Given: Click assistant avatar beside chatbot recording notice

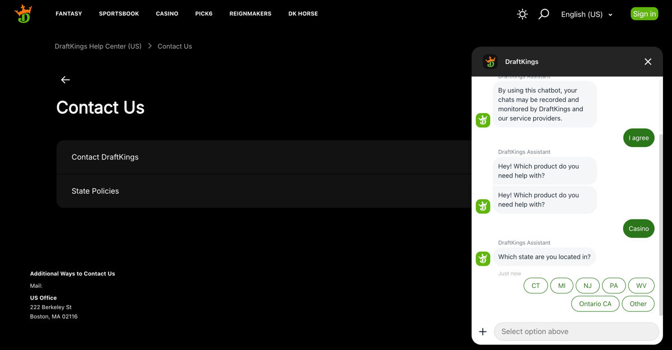Looking at the screenshot, I should coord(483,120).
